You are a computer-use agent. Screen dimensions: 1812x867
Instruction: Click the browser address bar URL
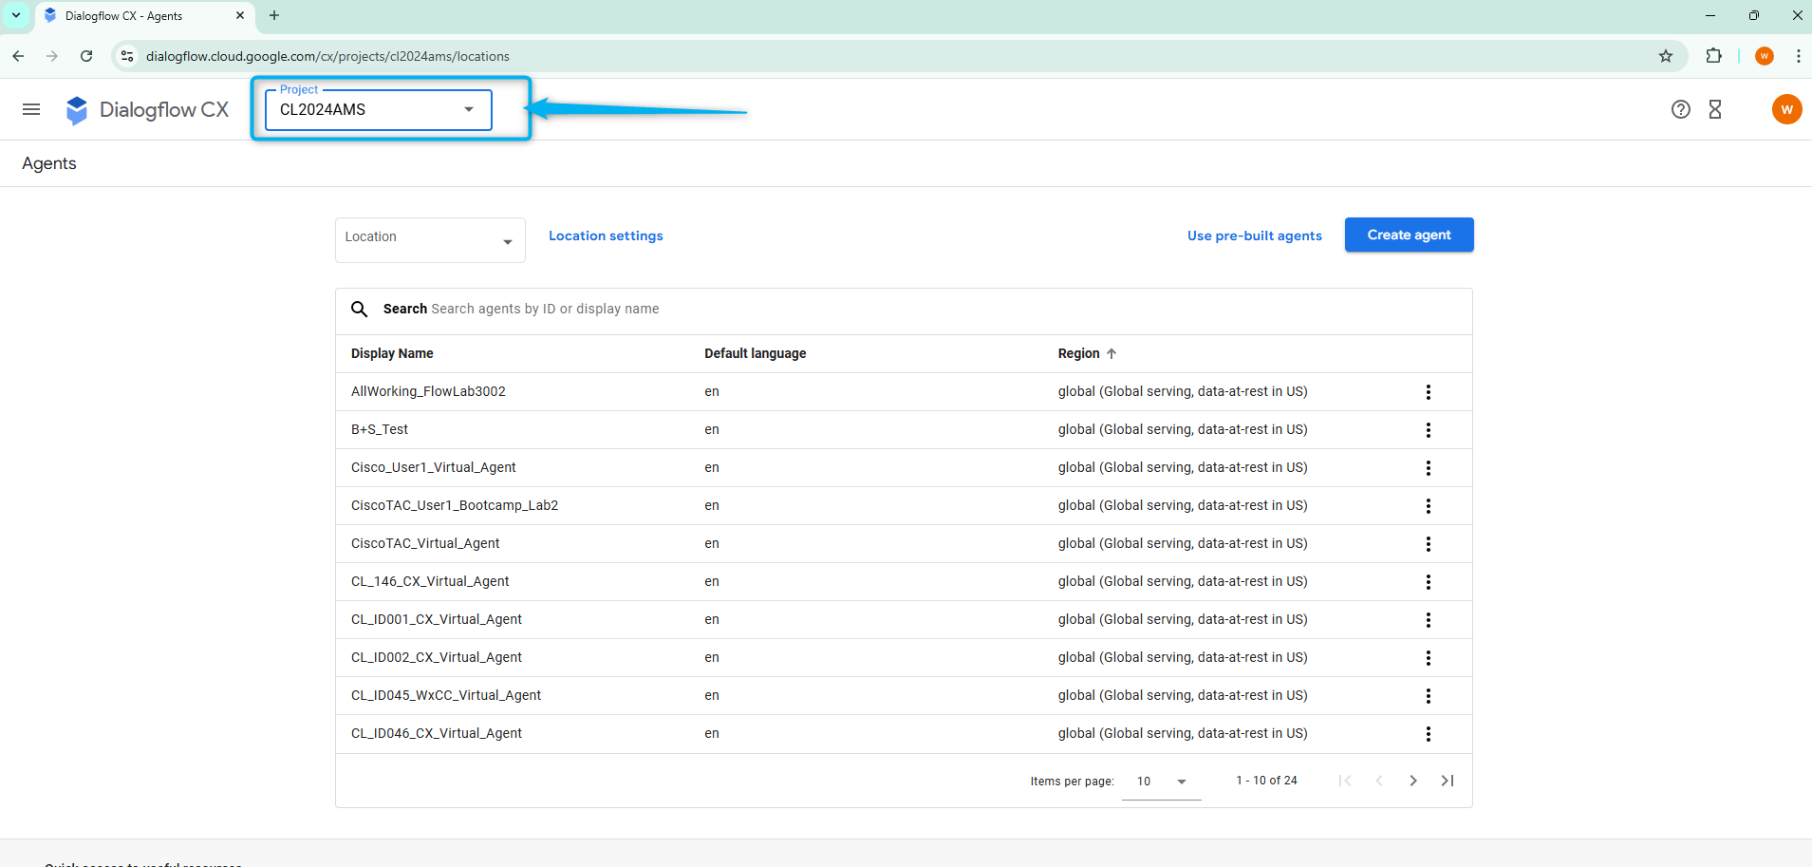click(327, 56)
